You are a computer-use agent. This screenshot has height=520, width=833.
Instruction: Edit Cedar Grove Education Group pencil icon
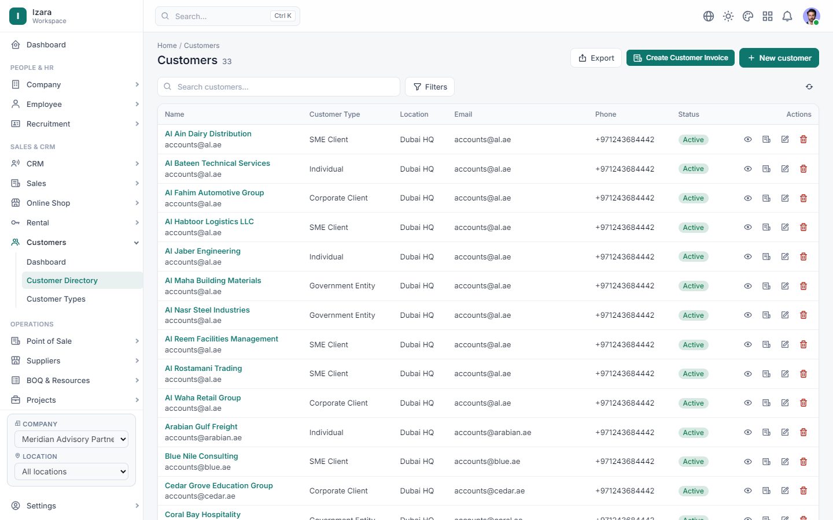click(785, 491)
